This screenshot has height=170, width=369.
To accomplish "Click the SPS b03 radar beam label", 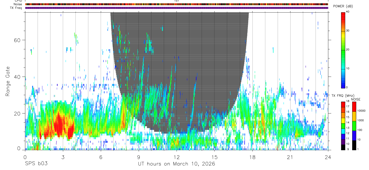I will 36,164.
